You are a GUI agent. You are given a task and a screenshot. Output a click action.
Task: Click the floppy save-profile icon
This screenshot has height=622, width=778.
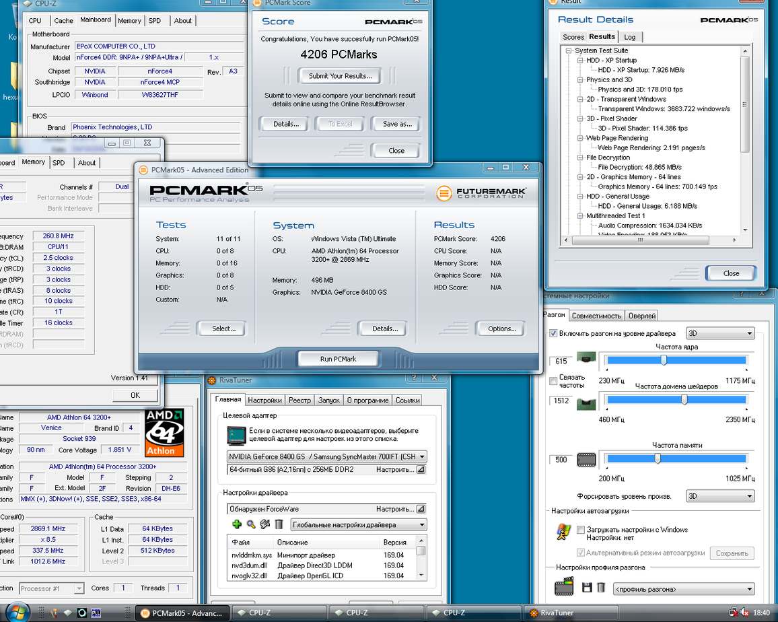tap(587, 588)
